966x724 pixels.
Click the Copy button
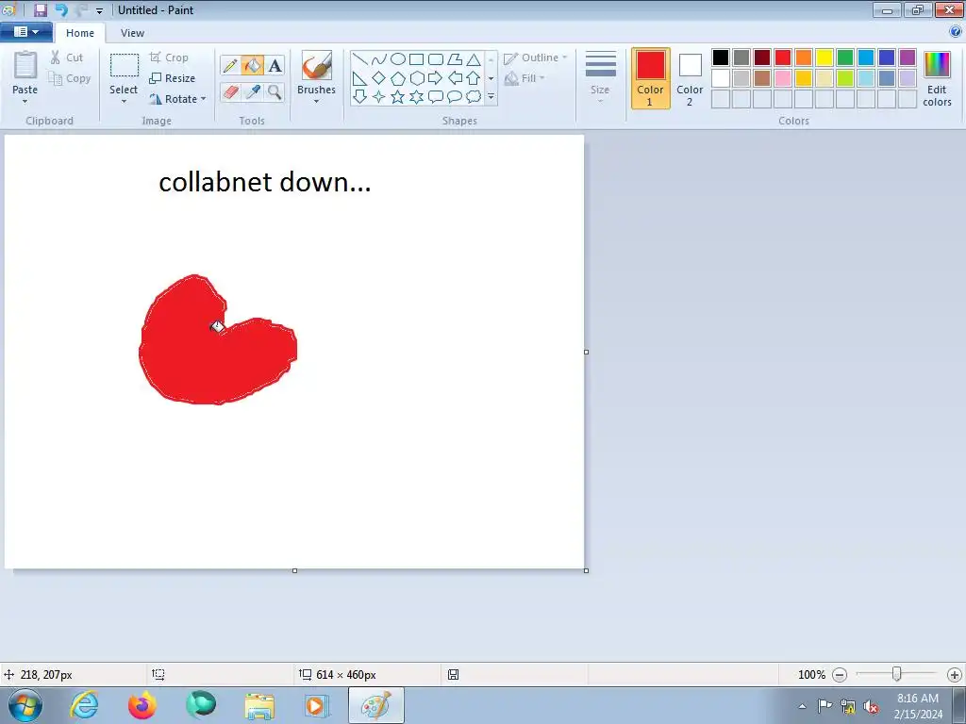(x=70, y=78)
